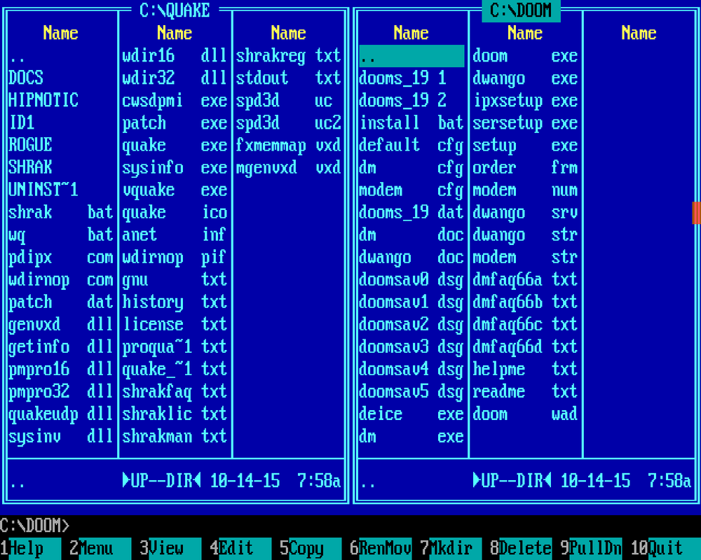Image resolution: width=701 pixels, height=560 pixels.
Task: Select shrak bat file
Action: 61,213
